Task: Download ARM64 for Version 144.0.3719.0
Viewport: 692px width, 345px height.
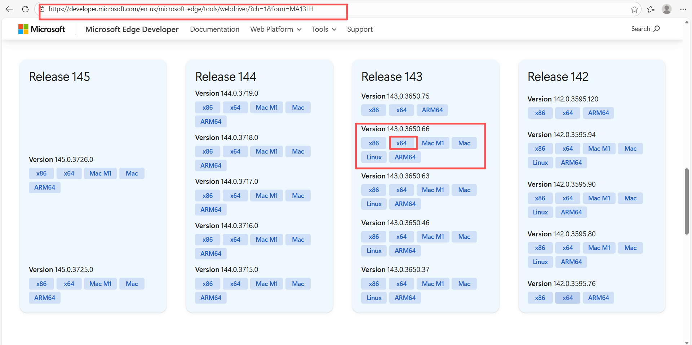Action: tap(211, 122)
